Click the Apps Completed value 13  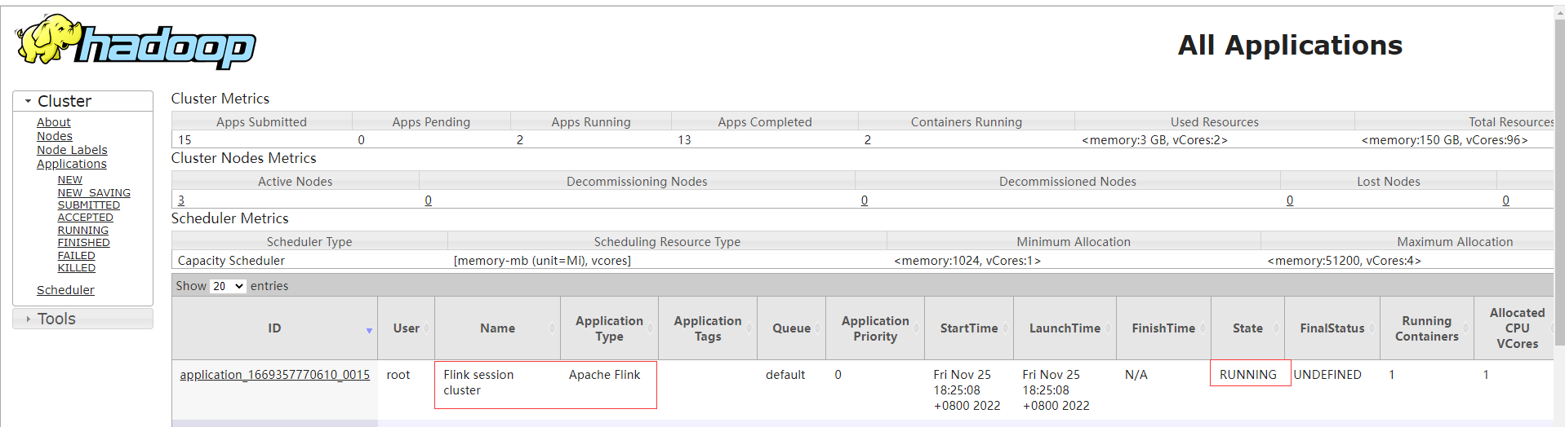point(684,140)
